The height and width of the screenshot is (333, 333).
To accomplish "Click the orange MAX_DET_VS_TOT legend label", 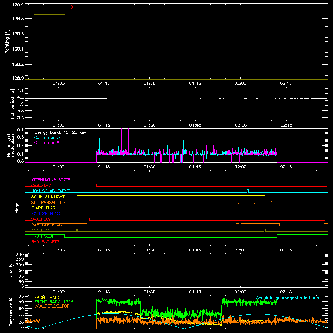I will coord(51,306).
